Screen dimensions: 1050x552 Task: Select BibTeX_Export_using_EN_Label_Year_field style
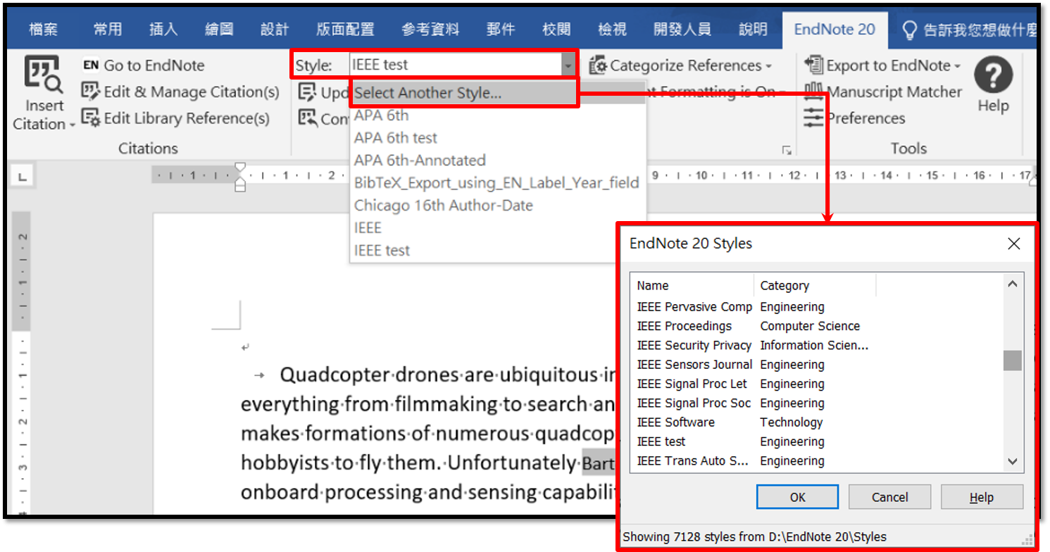[497, 183]
